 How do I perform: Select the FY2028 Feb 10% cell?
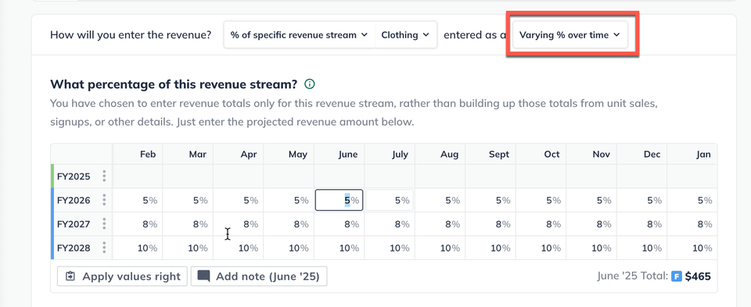tap(138, 248)
